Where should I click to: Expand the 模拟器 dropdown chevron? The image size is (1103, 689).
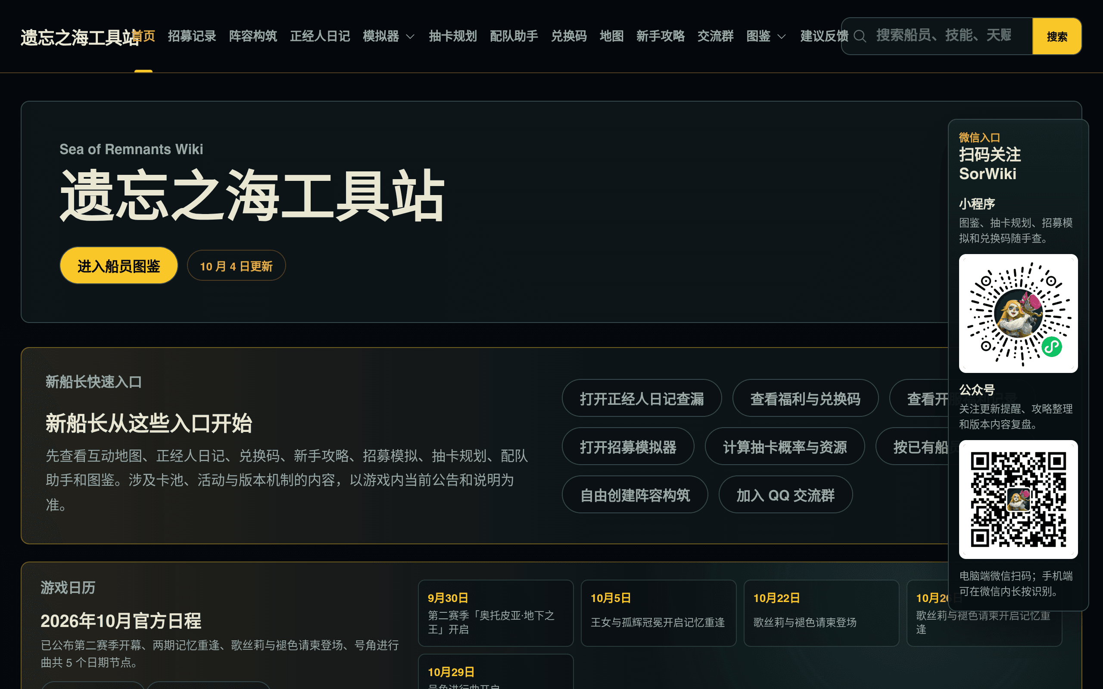pyautogui.click(x=410, y=37)
